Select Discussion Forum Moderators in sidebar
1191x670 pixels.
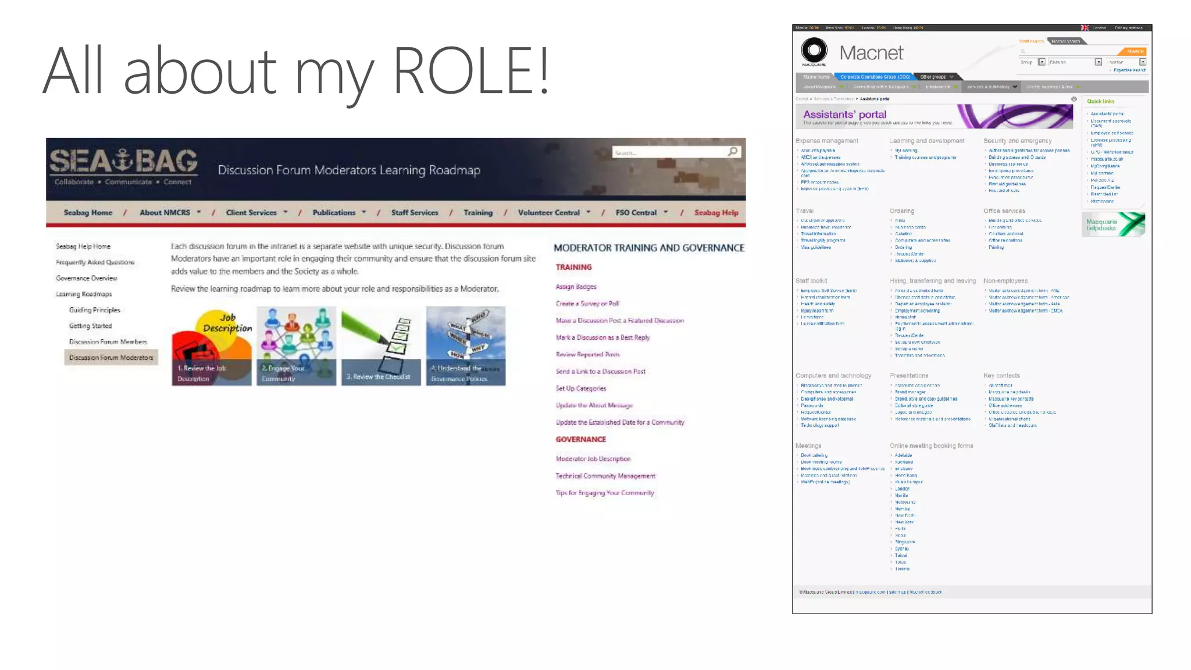pos(111,358)
